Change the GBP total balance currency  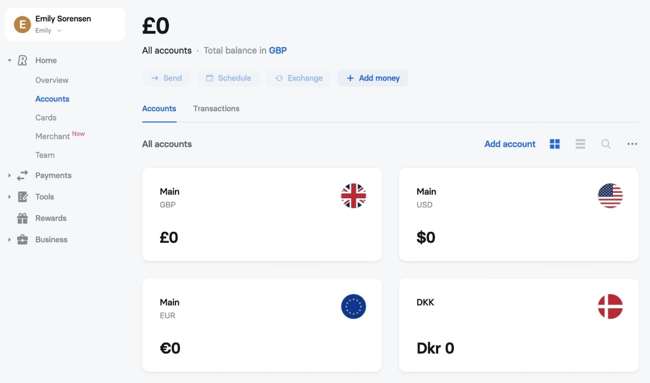pyautogui.click(x=278, y=50)
